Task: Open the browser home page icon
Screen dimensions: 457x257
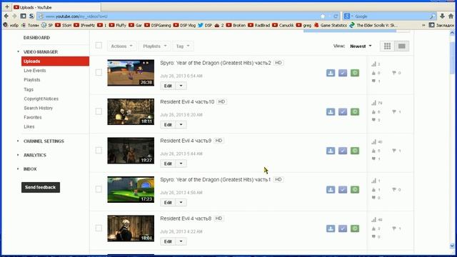Action: [451, 16]
